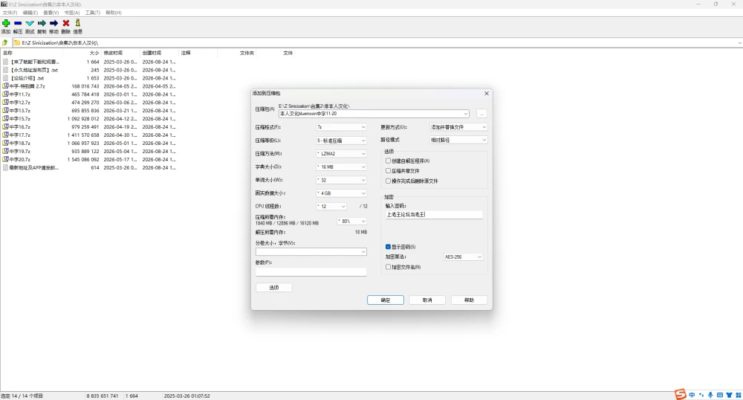Image resolution: width=743 pixels, height=400 pixels.
Task: Open the 压缩方法 LZMA2 dropdown
Action: point(341,154)
